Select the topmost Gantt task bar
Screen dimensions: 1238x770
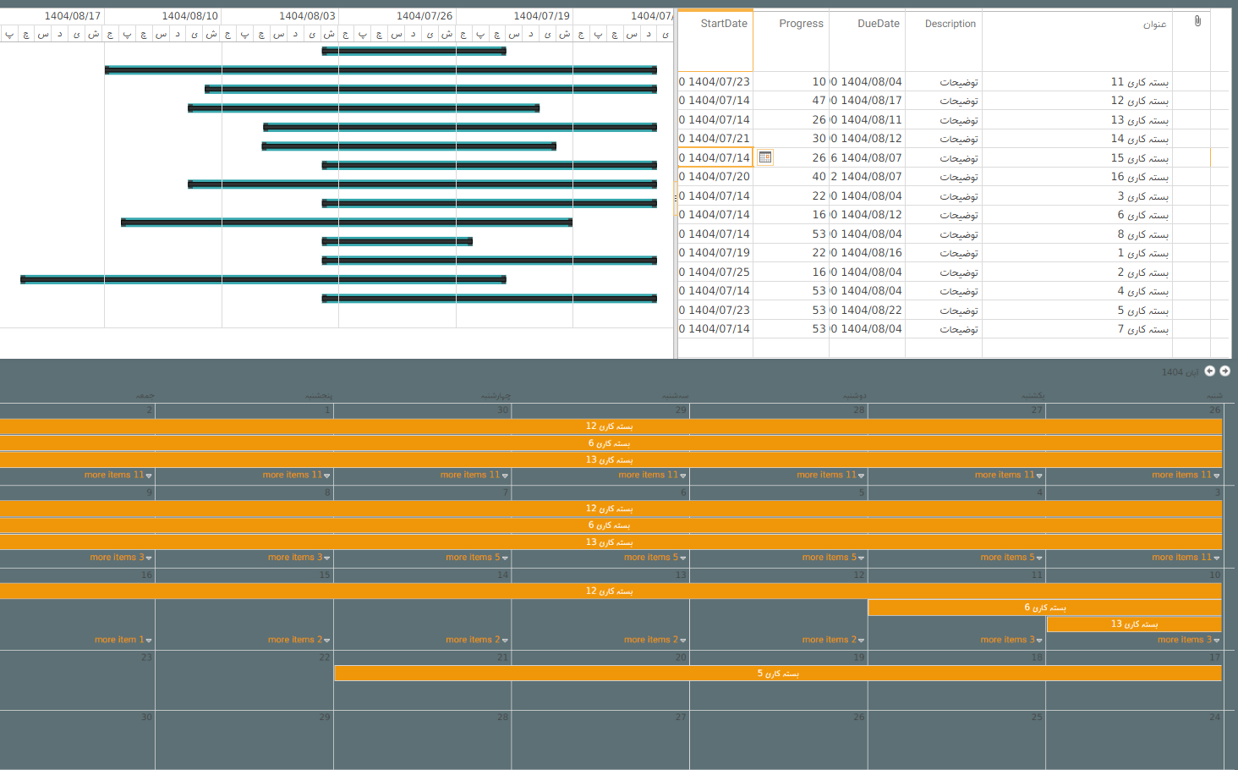click(x=414, y=52)
